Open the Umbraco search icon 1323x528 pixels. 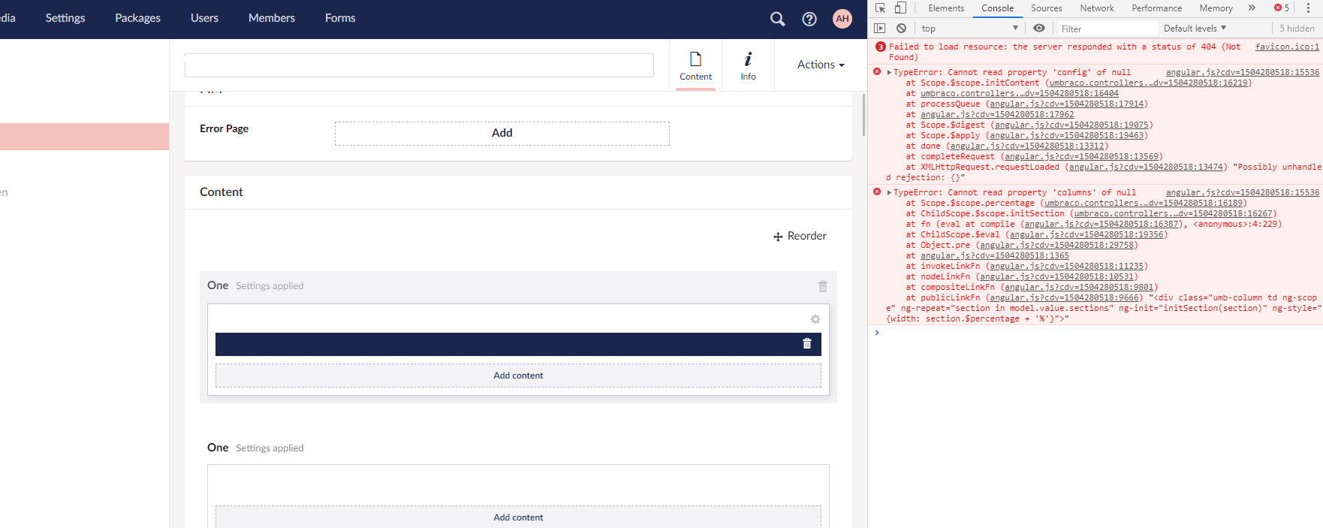(x=778, y=19)
